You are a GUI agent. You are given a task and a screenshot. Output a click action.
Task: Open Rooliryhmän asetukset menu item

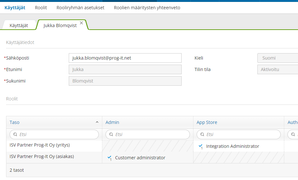[x=80, y=8]
